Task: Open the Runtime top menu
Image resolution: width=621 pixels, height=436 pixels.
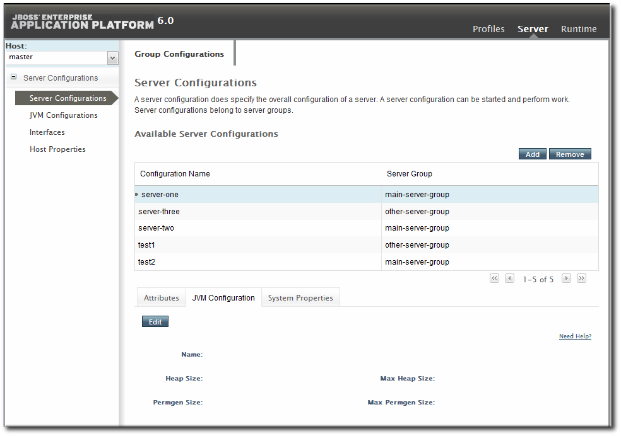Action: [579, 29]
